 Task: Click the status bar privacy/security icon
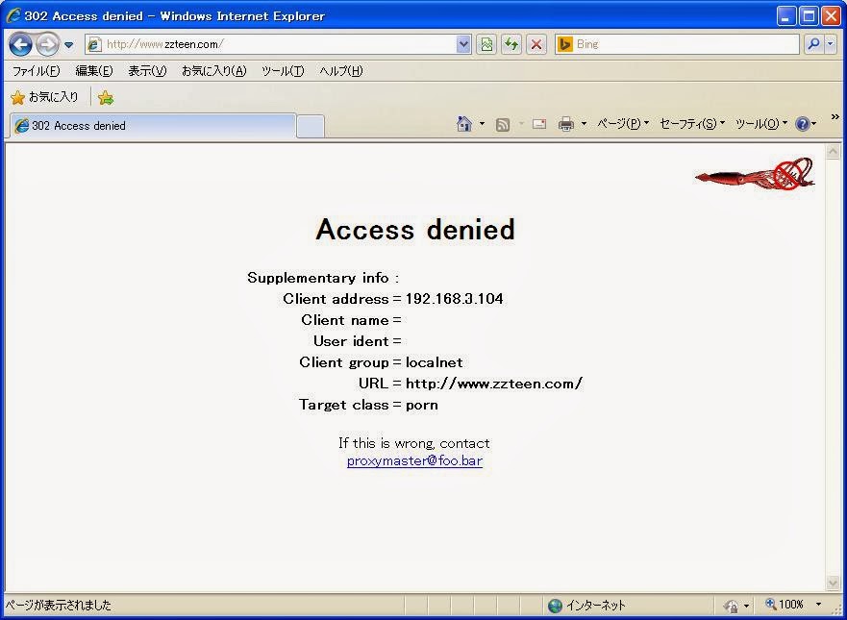click(x=732, y=606)
